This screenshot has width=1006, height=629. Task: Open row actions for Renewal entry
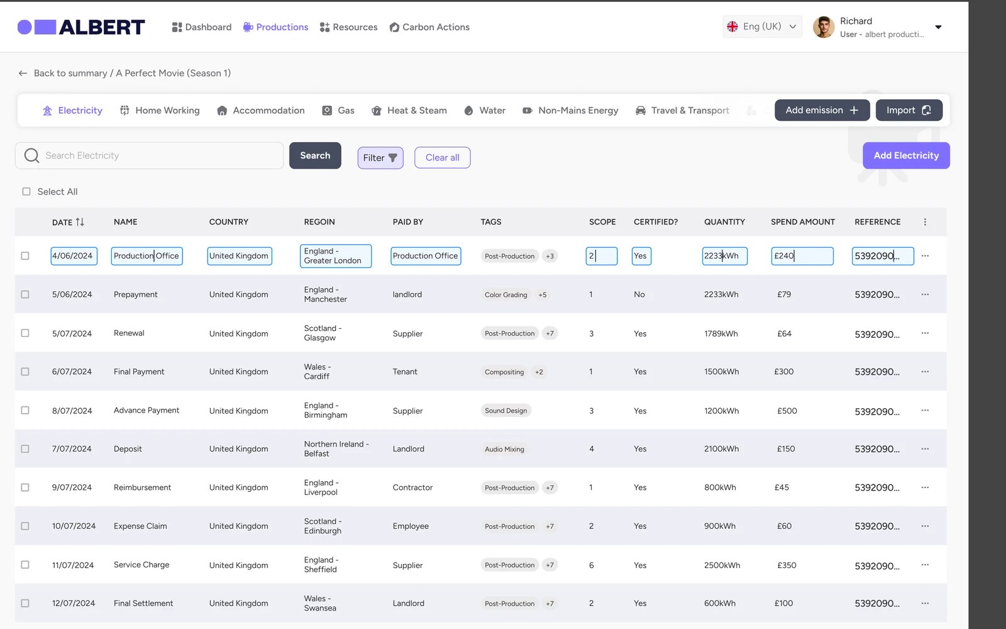pyautogui.click(x=925, y=333)
